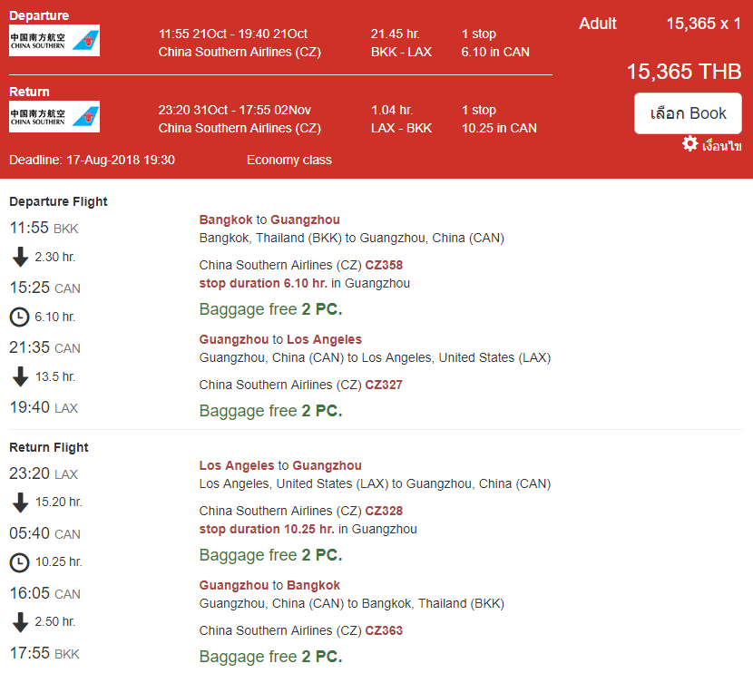Click the clock icon beside 6.10 hr.
The width and height of the screenshot is (753, 683).
[20, 317]
